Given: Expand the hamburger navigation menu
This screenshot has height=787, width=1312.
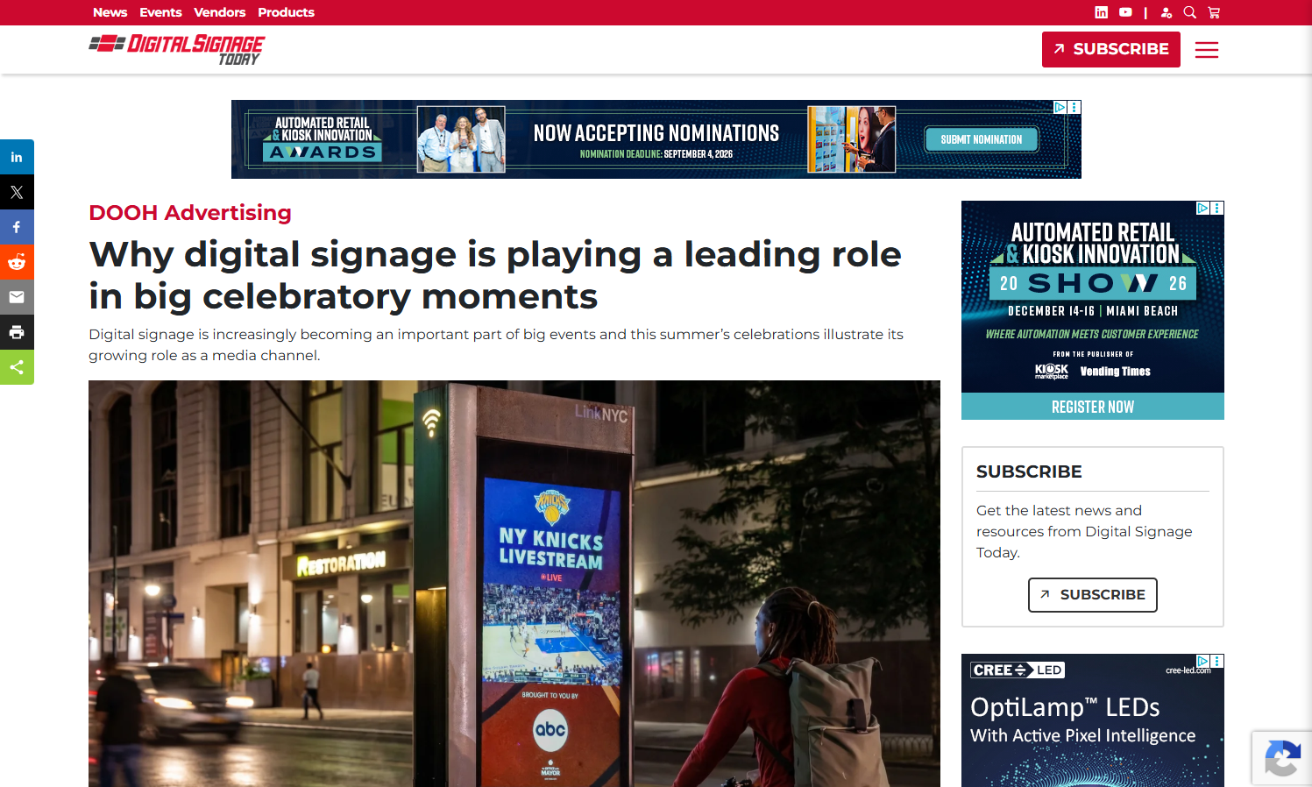Looking at the screenshot, I should pyautogui.click(x=1207, y=50).
